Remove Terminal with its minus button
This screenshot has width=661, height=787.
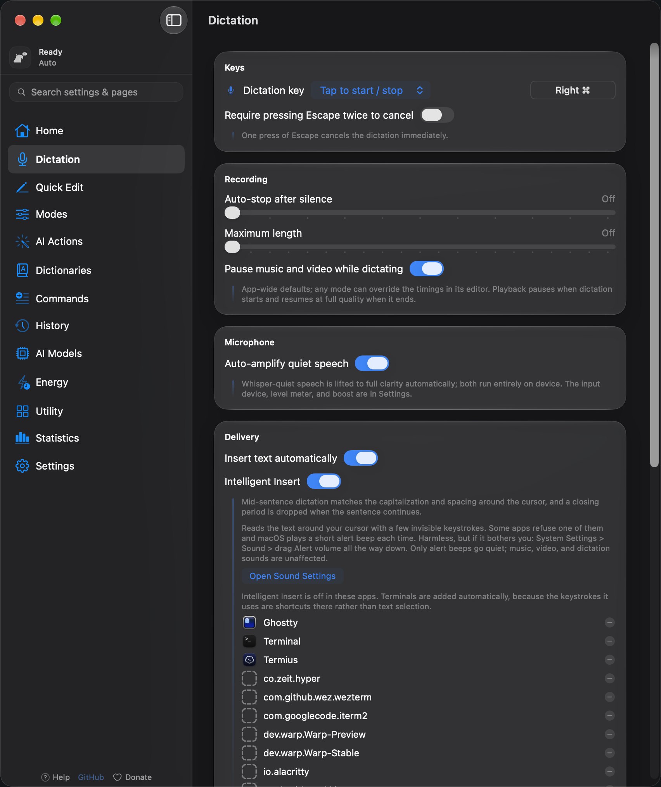(610, 641)
